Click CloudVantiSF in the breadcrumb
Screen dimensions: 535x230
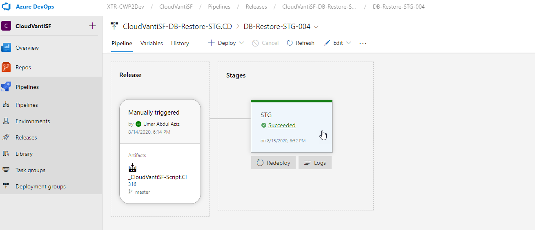coord(176,7)
